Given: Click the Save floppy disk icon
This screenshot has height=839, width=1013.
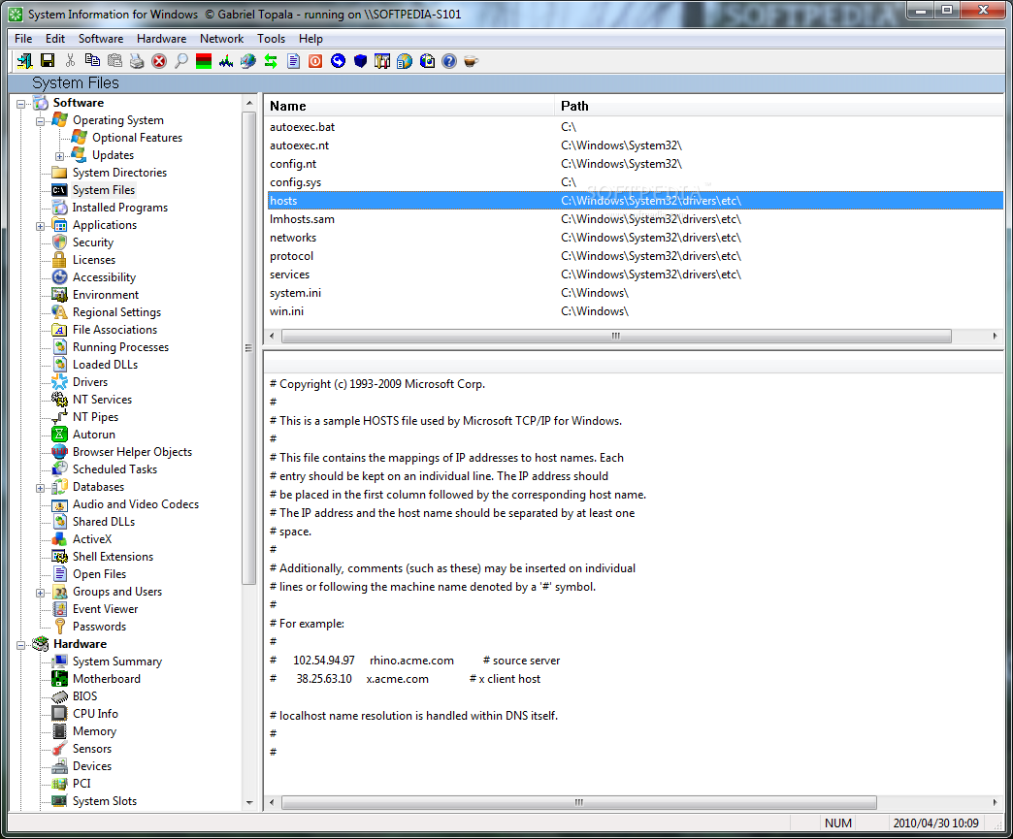Looking at the screenshot, I should (x=48, y=61).
